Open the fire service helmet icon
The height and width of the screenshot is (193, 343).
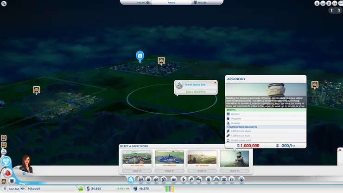point(216,180)
